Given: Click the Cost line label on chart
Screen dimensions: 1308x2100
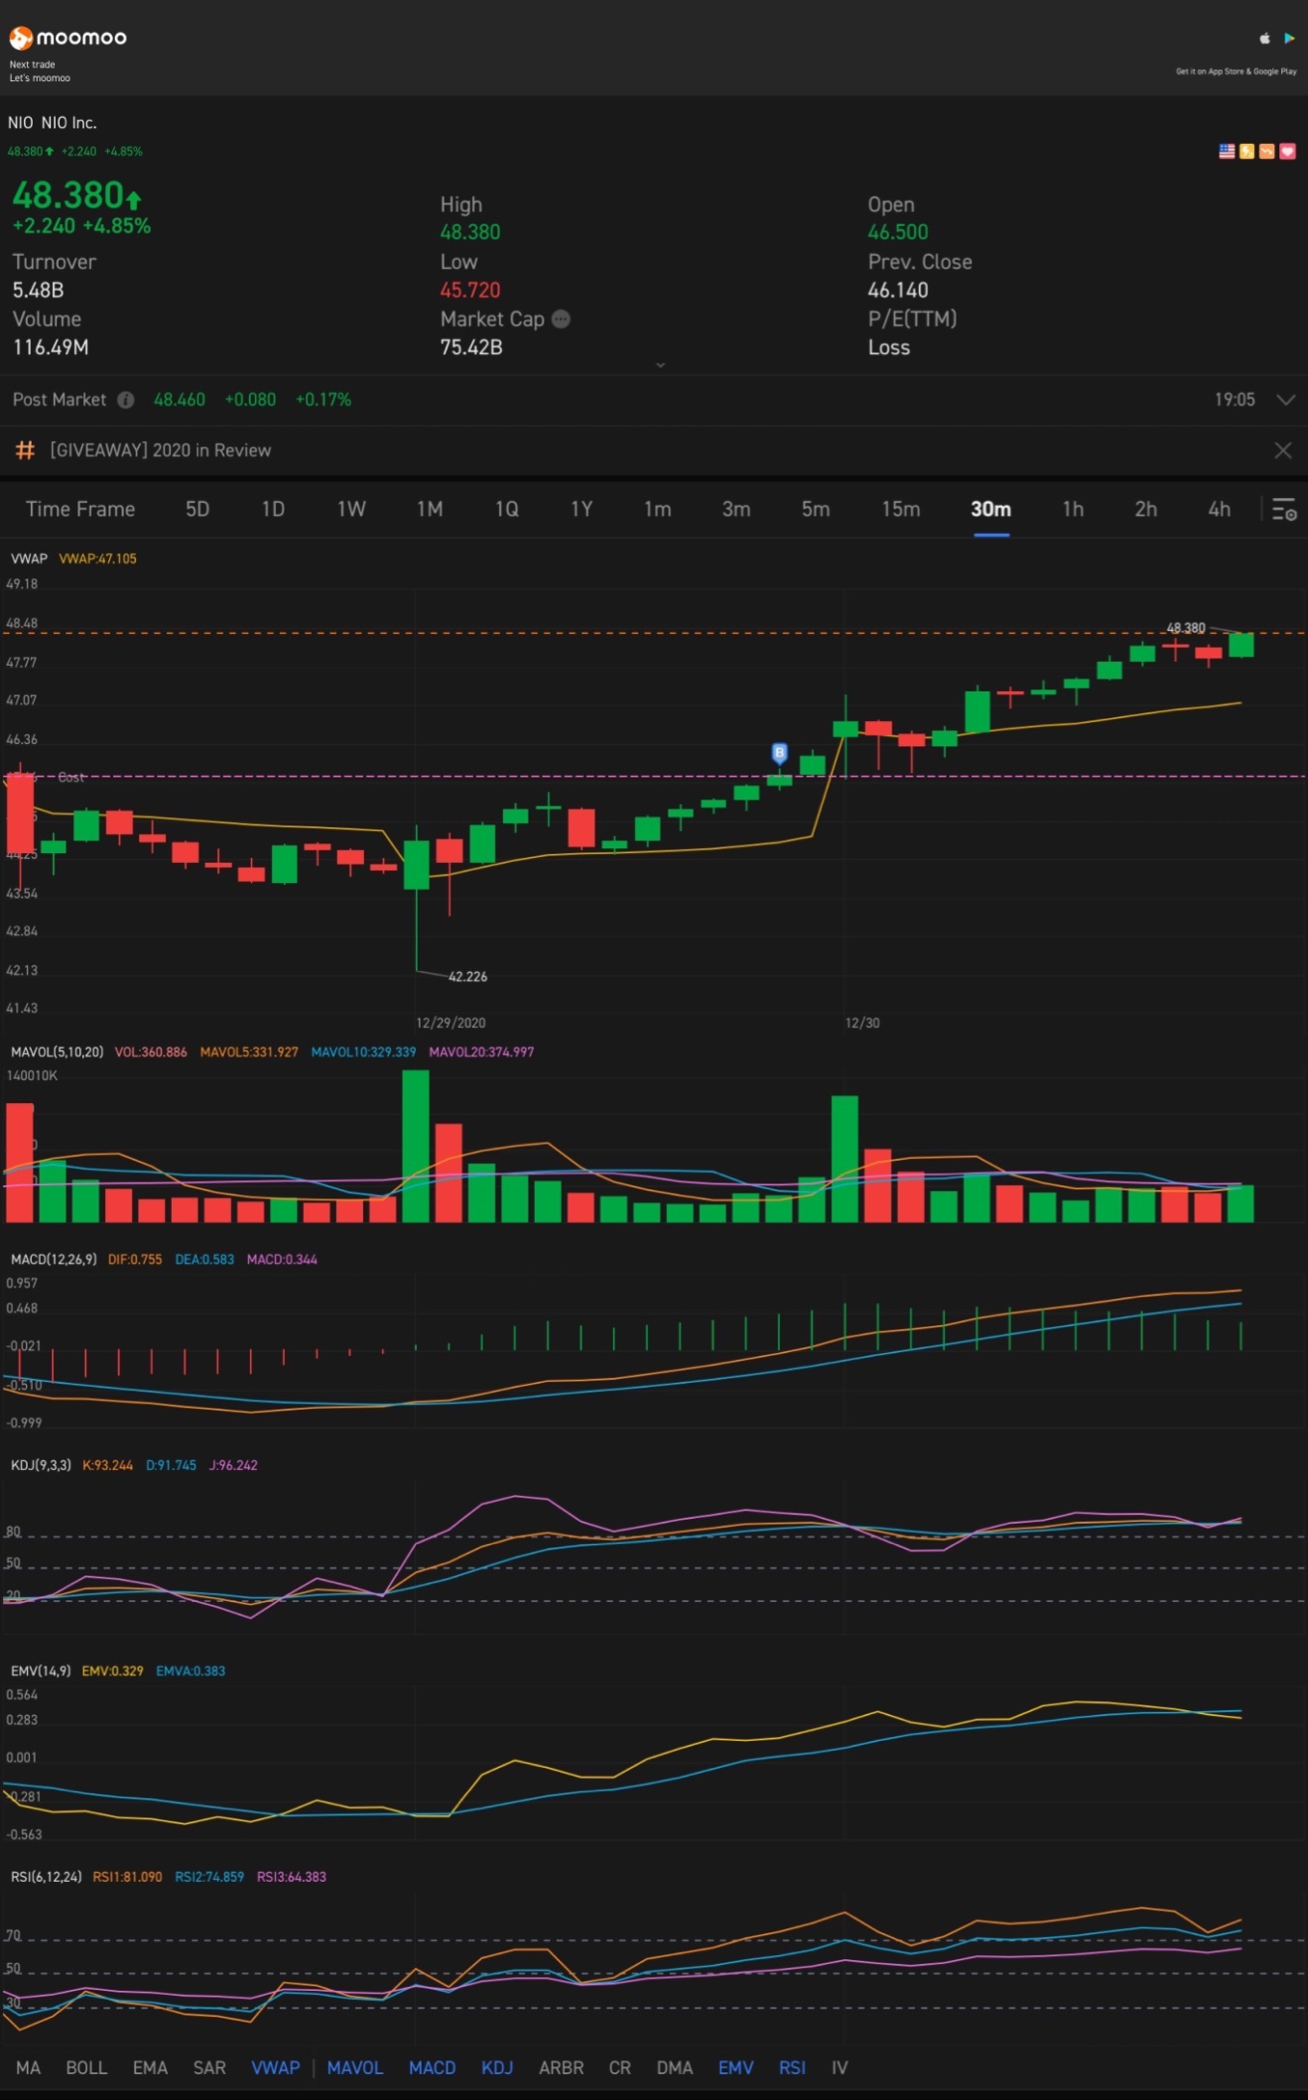Looking at the screenshot, I should [x=70, y=777].
